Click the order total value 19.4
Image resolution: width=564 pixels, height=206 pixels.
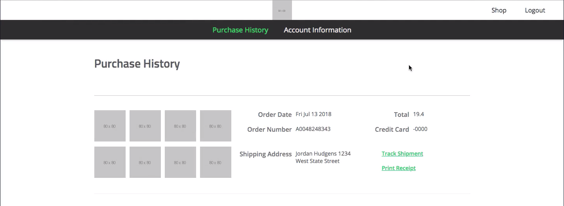coord(418,114)
